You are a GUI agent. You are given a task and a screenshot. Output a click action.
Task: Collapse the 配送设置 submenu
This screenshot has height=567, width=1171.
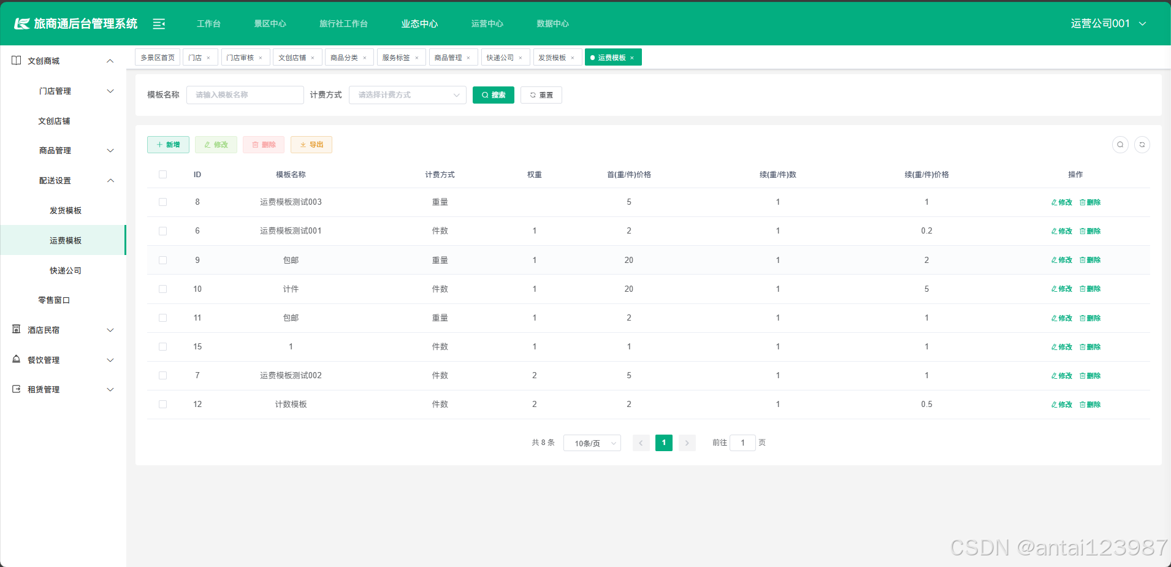110,180
